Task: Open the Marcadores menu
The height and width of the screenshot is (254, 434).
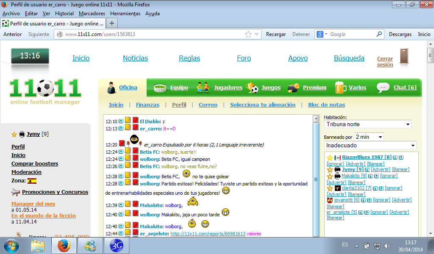Action: [92, 14]
